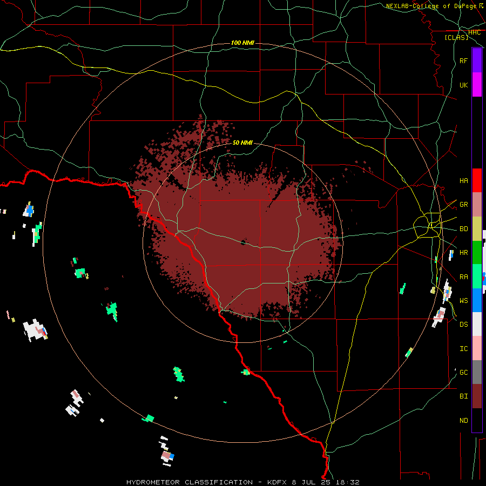
Task: Click the IC legend label
Action: click(x=463, y=349)
